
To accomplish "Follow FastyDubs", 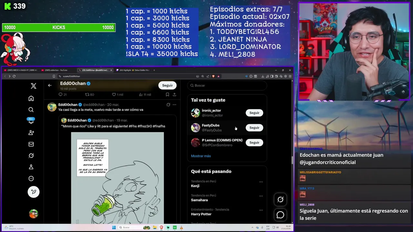I will [x=254, y=128].
